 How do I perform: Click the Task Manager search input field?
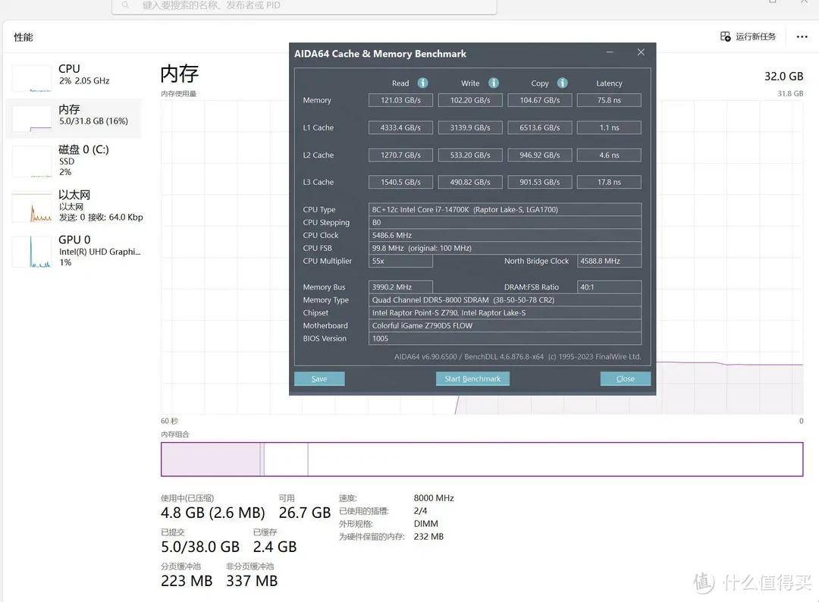pos(304,6)
